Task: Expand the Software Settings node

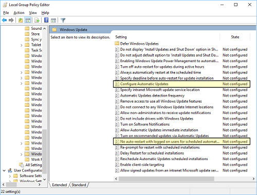Action: [10, 176]
